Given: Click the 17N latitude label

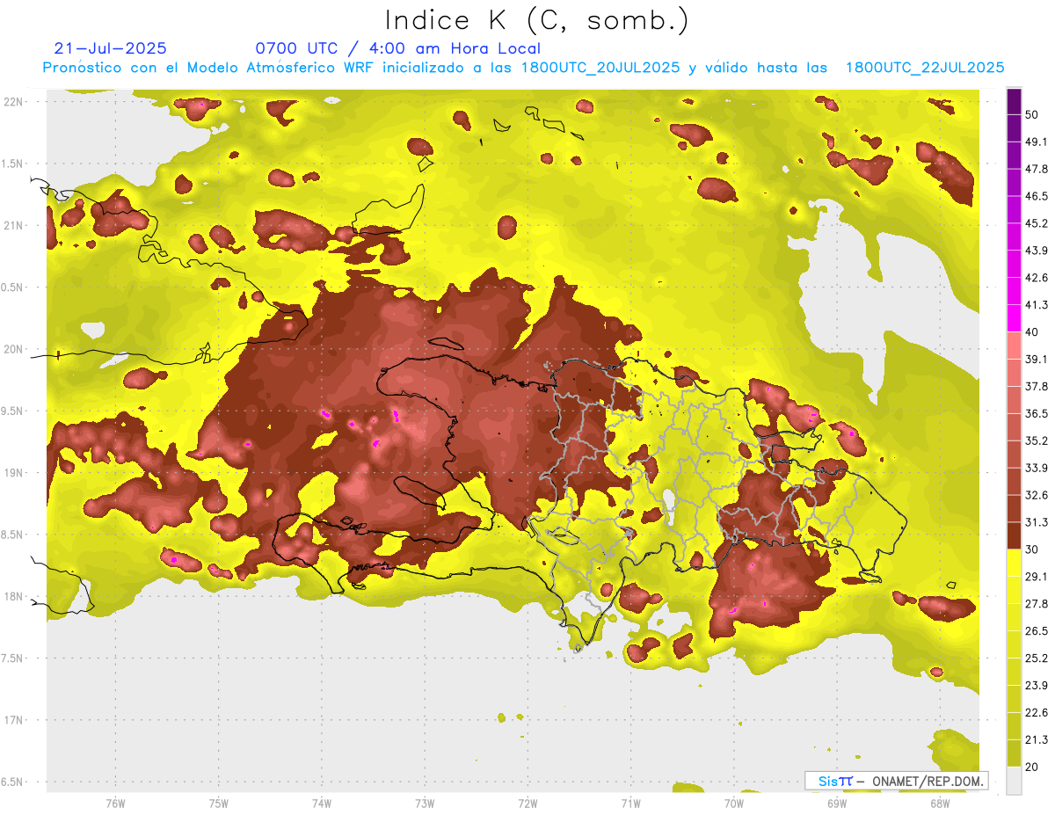Looking at the screenshot, I should [x=15, y=720].
